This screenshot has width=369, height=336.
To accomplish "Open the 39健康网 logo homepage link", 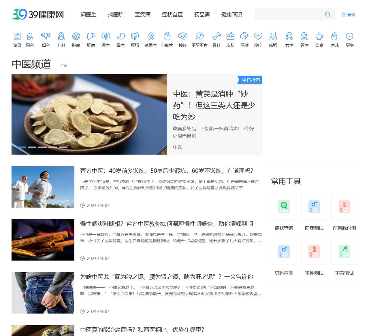I will [38, 14].
